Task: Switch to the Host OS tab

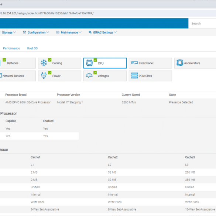Action: click(32, 48)
